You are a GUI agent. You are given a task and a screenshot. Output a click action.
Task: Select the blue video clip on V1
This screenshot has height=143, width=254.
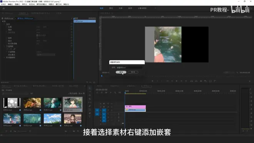click(x=135, y=110)
